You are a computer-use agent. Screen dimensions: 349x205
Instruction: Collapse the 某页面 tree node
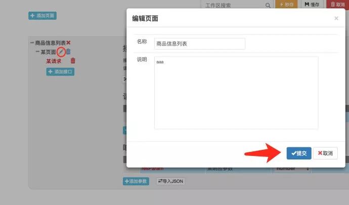point(37,52)
